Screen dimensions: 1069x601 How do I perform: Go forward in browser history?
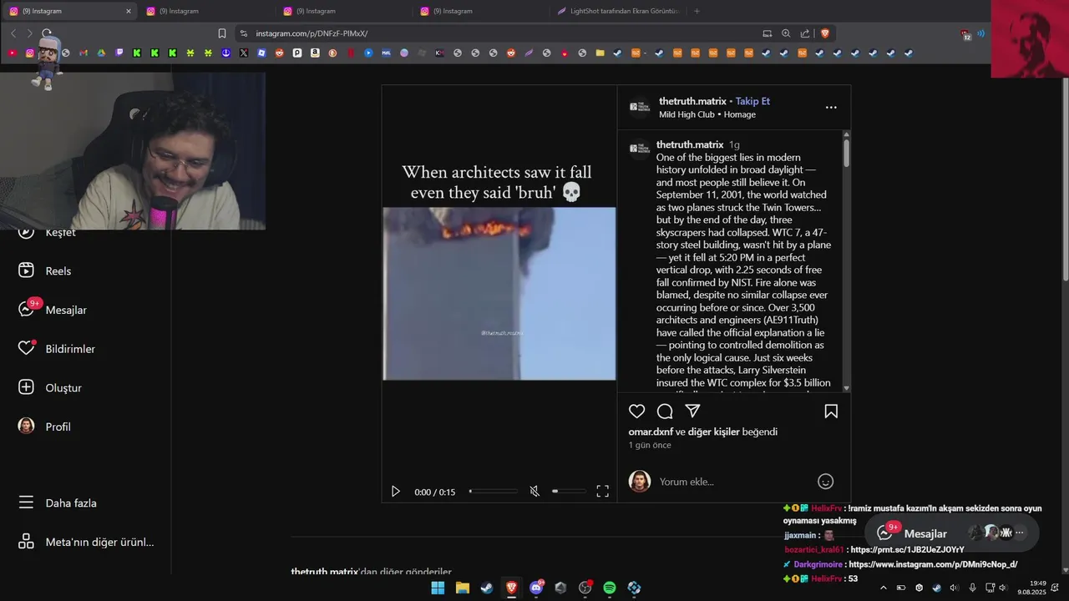pyautogui.click(x=29, y=33)
